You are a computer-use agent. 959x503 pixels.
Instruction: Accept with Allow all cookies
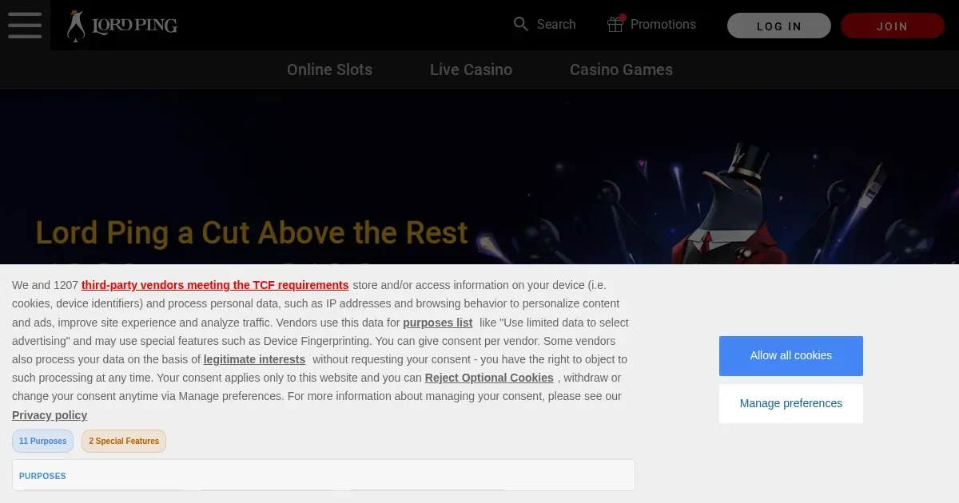[791, 355]
